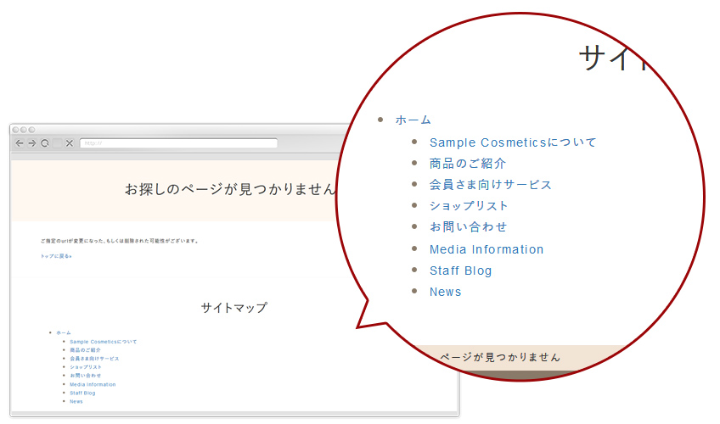Image resolution: width=720 pixels, height=424 pixels.
Task: Click the stop loading X icon
Action: click(70, 143)
